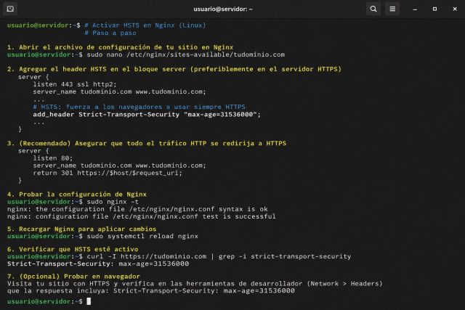Click the 'curl -I https://tudominio.com' command
This screenshot has height=310, width=465.
(x=219, y=256)
